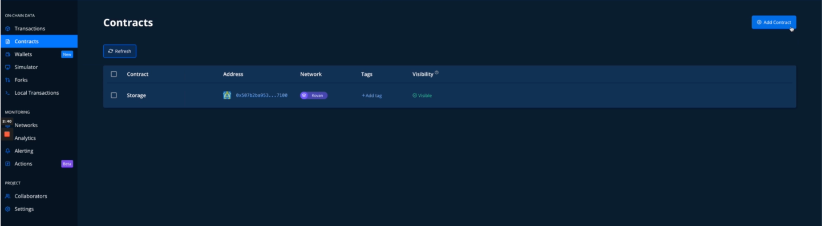
Task: Open Transactions via its sidebar icon
Action: tap(7, 29)
